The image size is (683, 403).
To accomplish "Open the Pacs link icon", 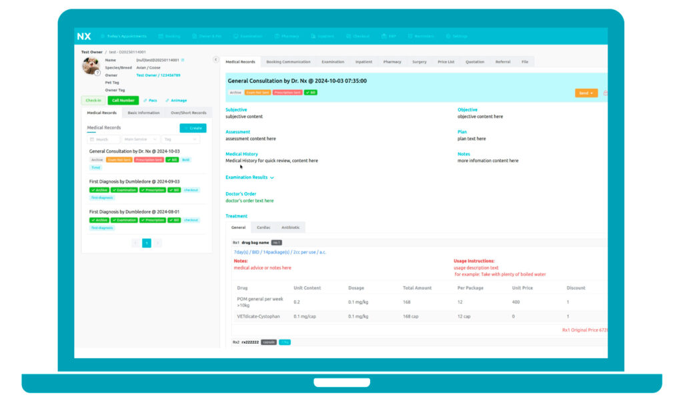I will coord(150,101).
